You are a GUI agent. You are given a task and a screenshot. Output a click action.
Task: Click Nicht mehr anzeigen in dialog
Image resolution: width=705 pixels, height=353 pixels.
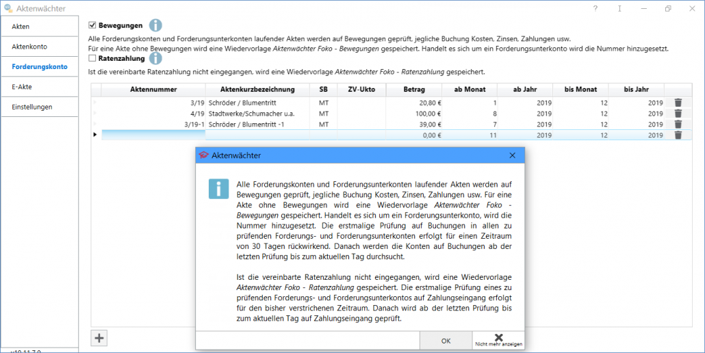pyautogui.click(x=498, y=340)
